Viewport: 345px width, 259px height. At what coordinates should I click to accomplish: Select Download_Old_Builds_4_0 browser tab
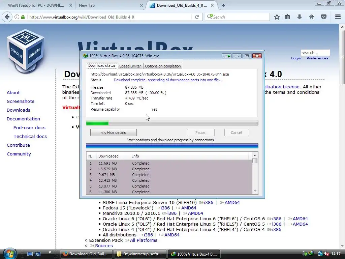pyautogui.click(x=182, y=5)
